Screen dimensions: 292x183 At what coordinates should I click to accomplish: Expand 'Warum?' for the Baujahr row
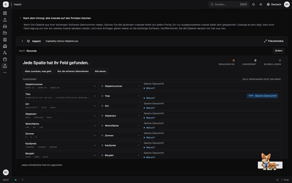(x=149, y=157)
